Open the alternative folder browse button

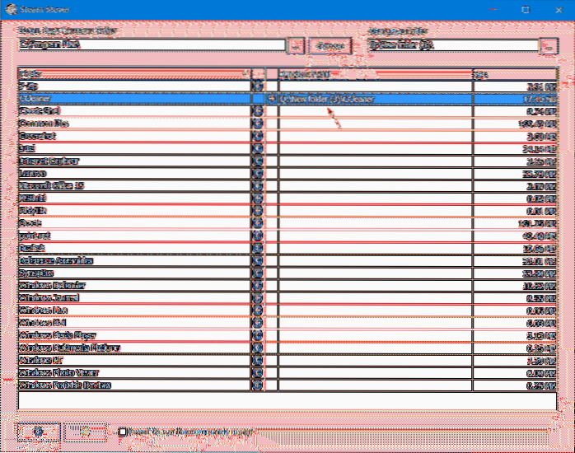[x=549, y=45]
